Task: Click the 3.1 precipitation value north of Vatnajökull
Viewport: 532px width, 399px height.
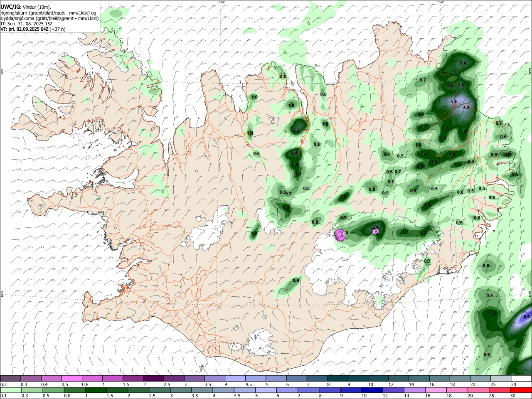Action: (375, 227)
